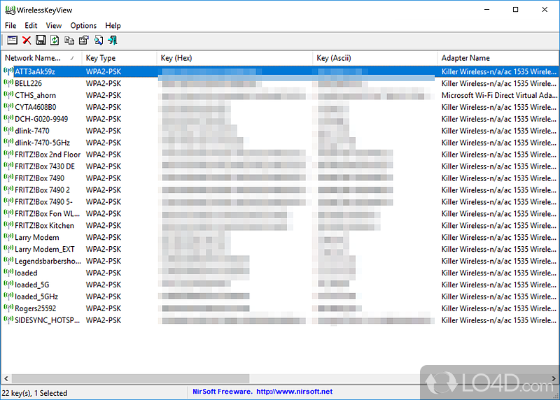The image size is (560, 400).
Task: Select the Larry Modem network row
Action: [x=280, y=237]
